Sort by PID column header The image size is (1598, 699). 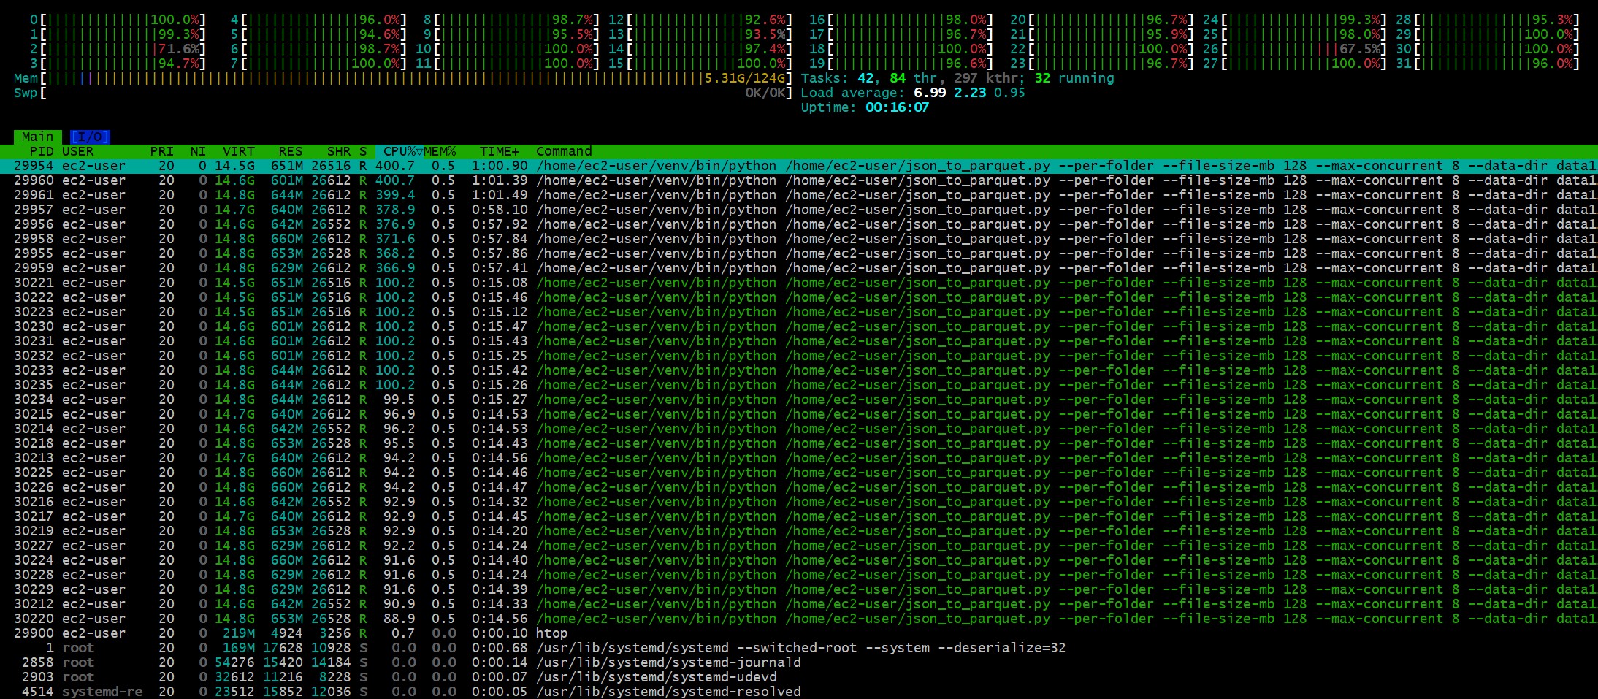coord(42,151)
